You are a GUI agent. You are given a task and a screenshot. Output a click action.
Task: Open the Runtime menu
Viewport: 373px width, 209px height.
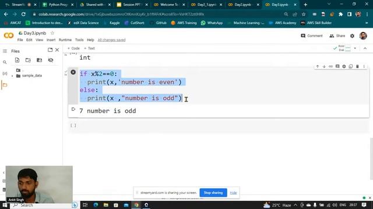65,40
